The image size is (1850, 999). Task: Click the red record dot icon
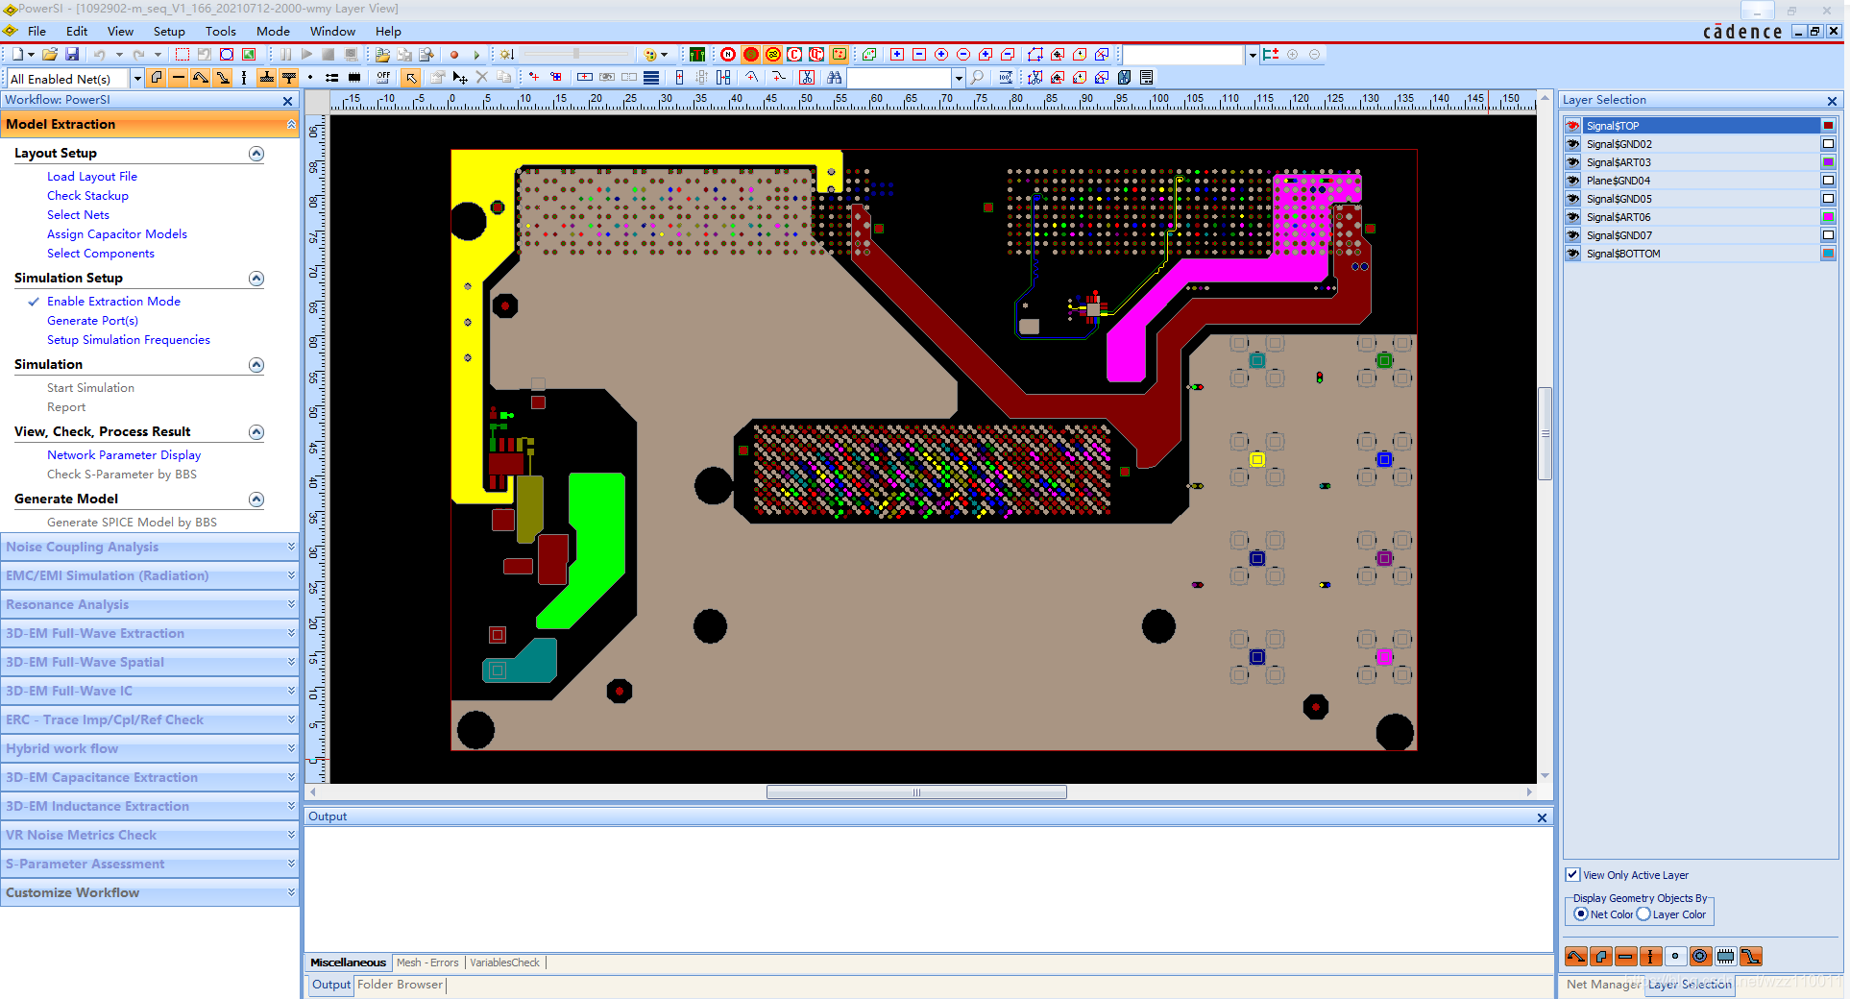click(x=454, y=55)
